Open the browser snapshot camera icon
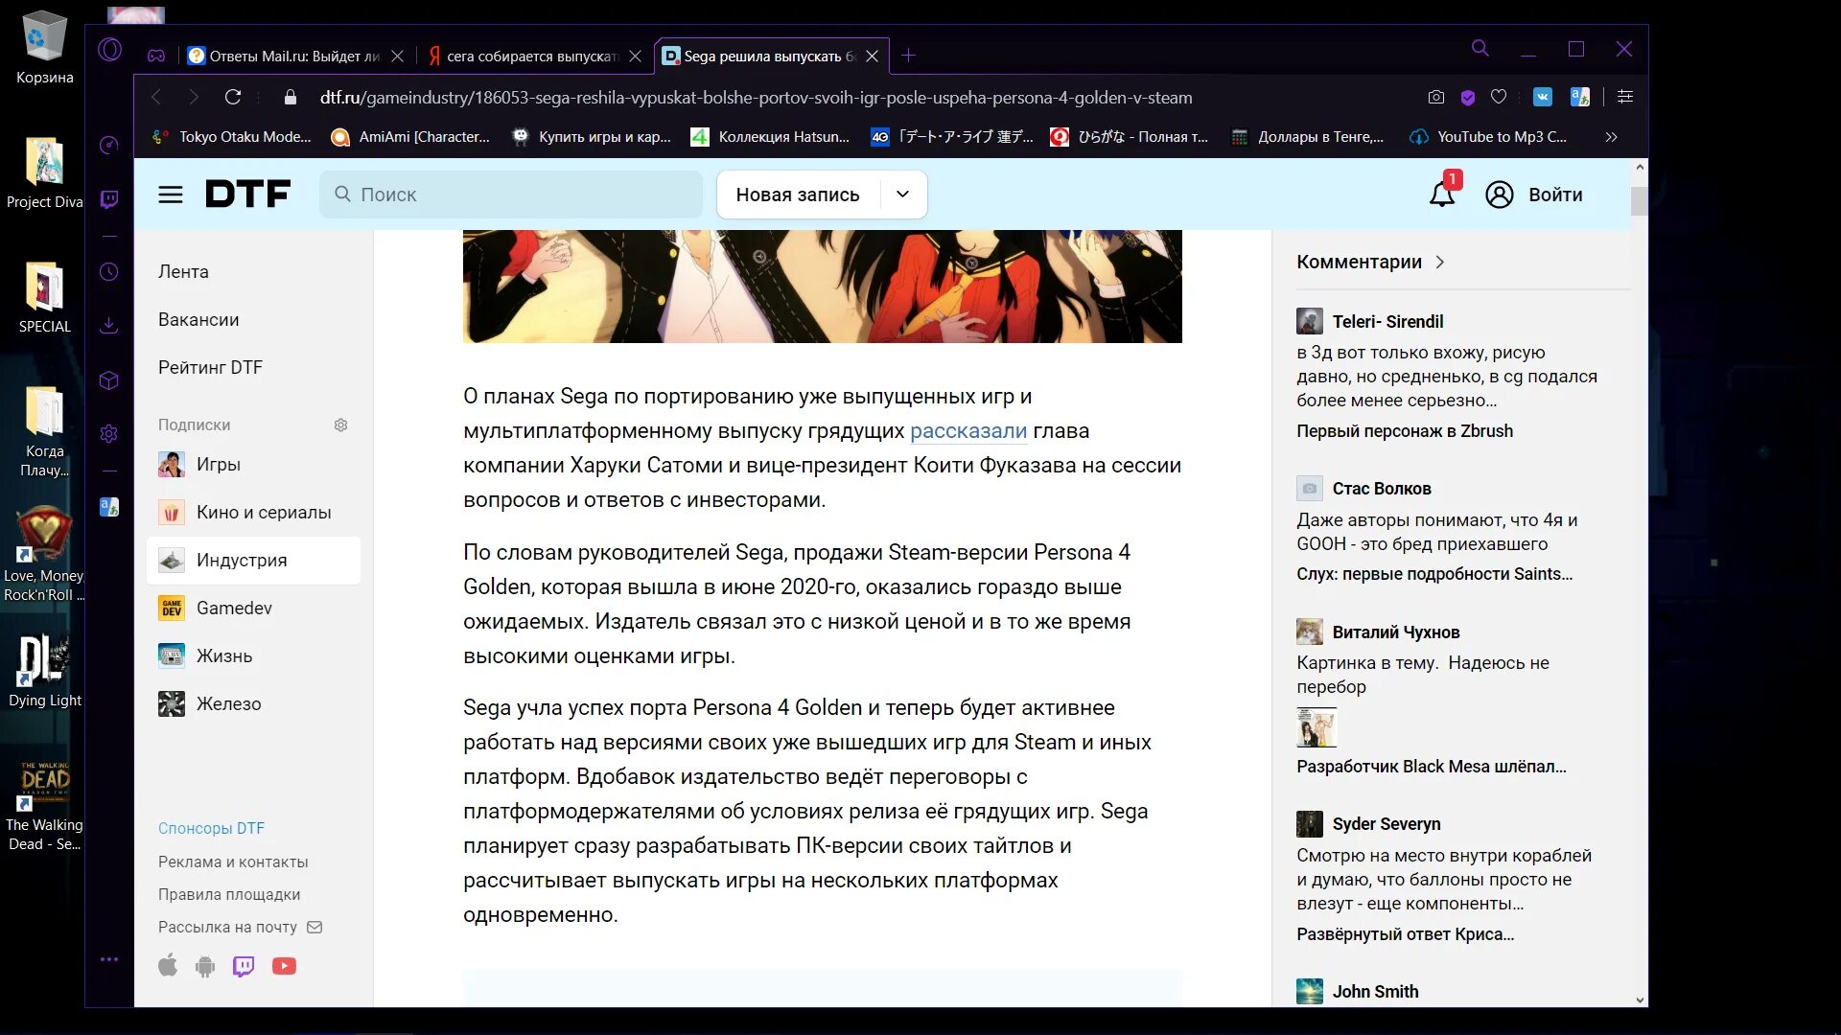 [x=1435, y=97]
